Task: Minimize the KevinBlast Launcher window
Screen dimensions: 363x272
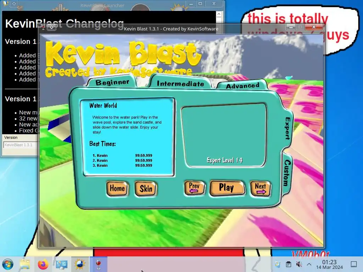Action: pos(191,4)
